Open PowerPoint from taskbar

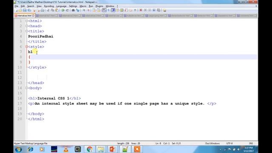pos(112,149)
